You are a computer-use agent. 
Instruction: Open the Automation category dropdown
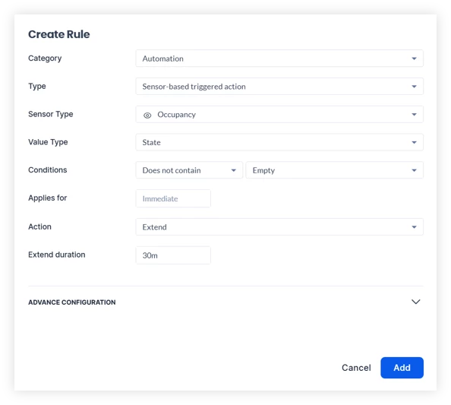click(279, 59)
